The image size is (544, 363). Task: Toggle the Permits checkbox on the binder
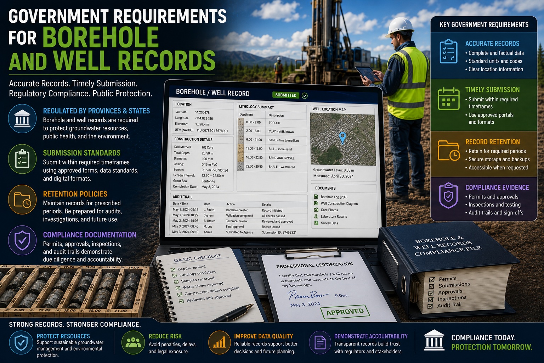click(x=432, y=280)
